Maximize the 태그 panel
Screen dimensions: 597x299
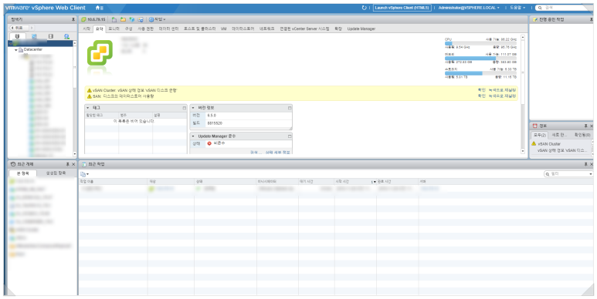[x=185, y=108]
